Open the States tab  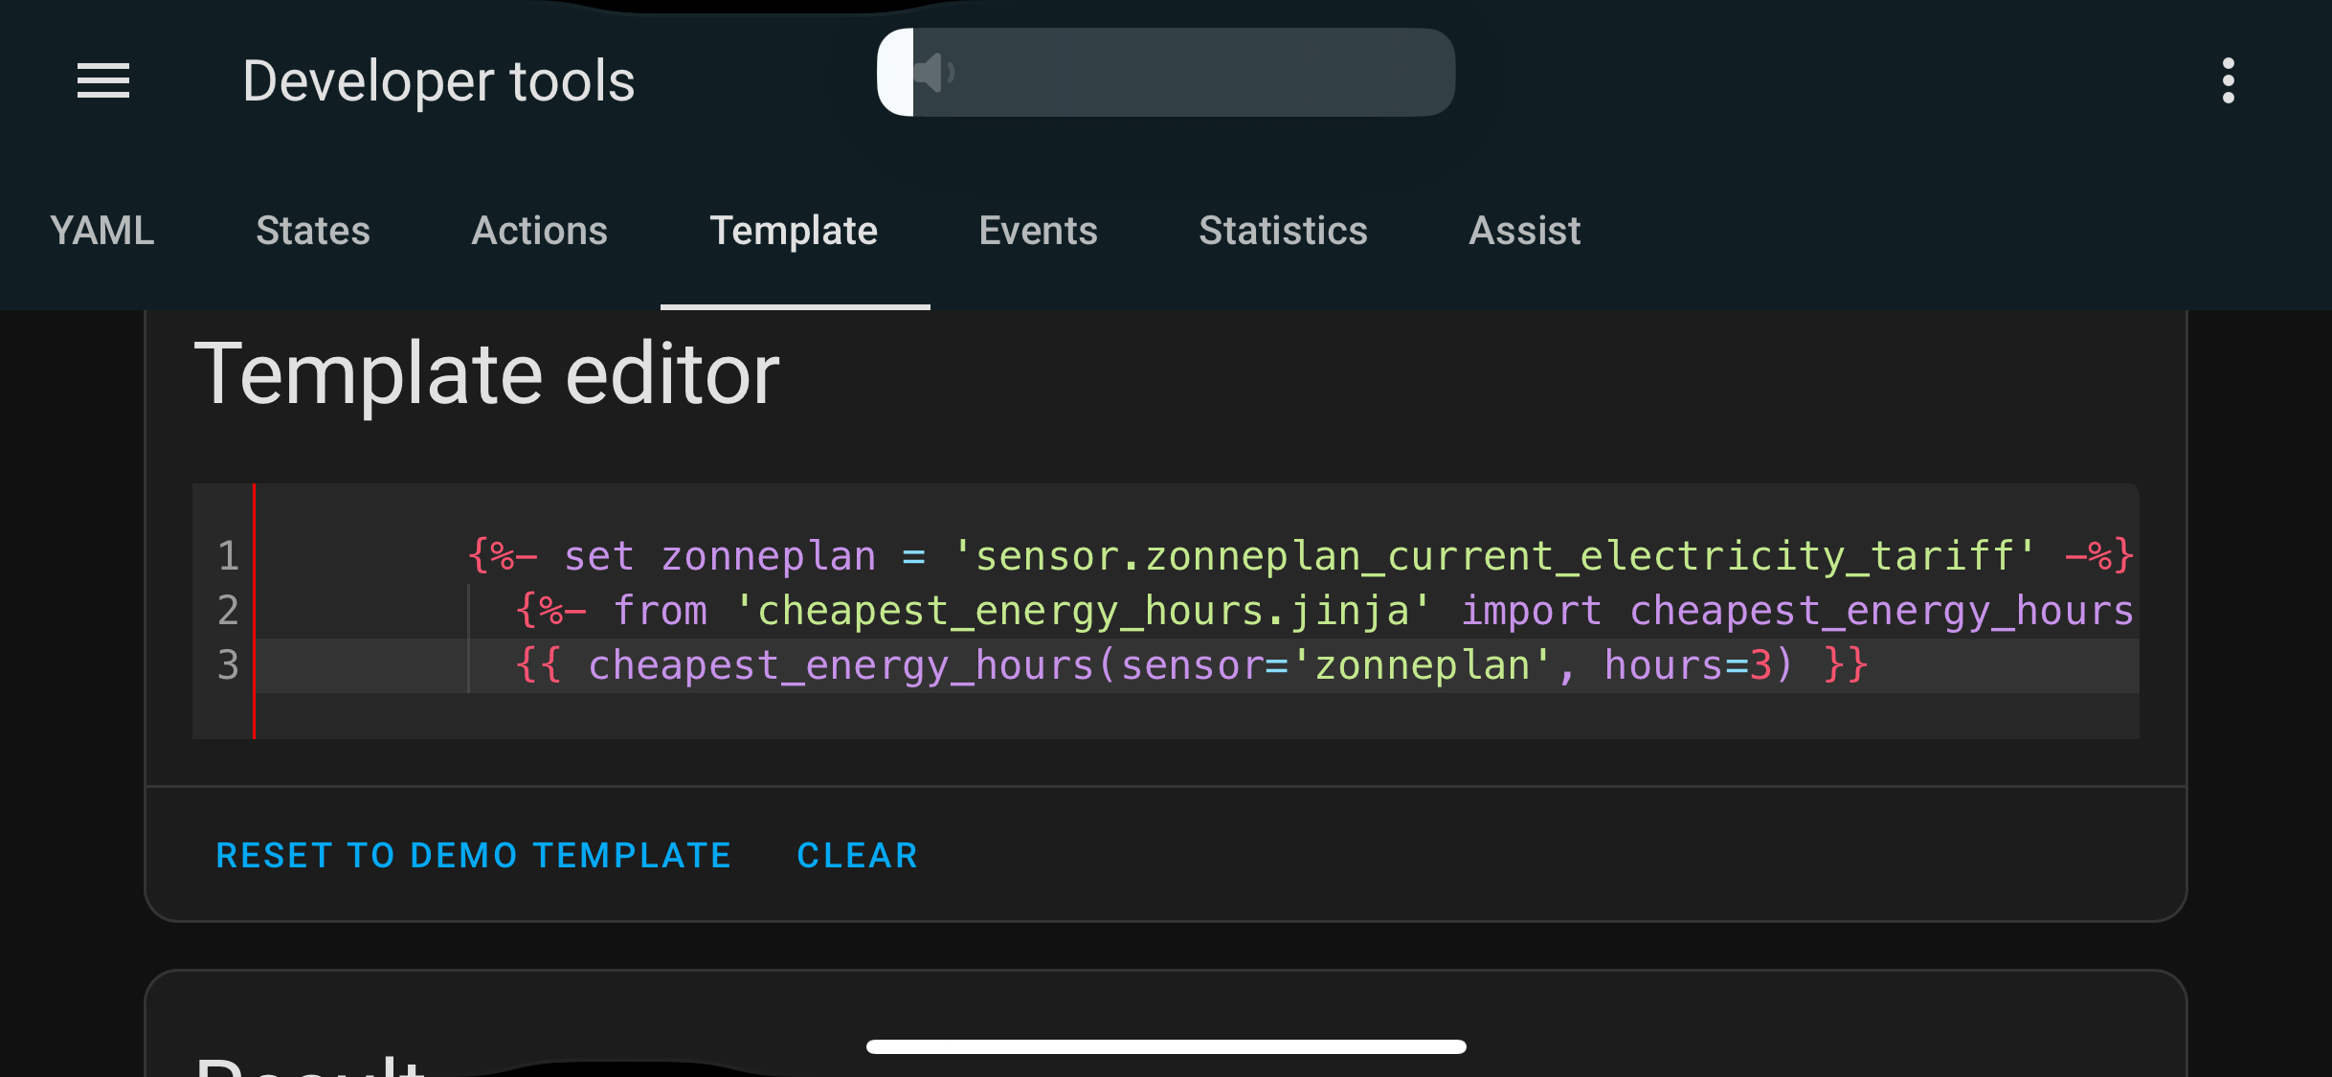313,231
